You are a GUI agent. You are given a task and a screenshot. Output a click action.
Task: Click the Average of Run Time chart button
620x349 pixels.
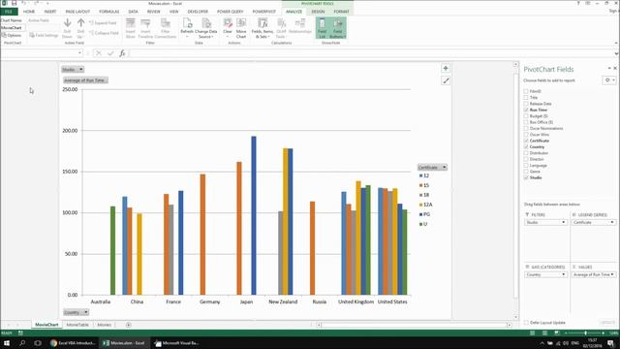pos(85,80)
